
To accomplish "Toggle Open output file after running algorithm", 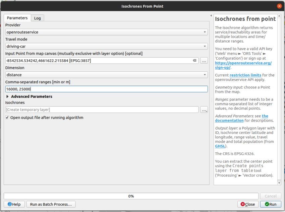I will pos(7,118).
